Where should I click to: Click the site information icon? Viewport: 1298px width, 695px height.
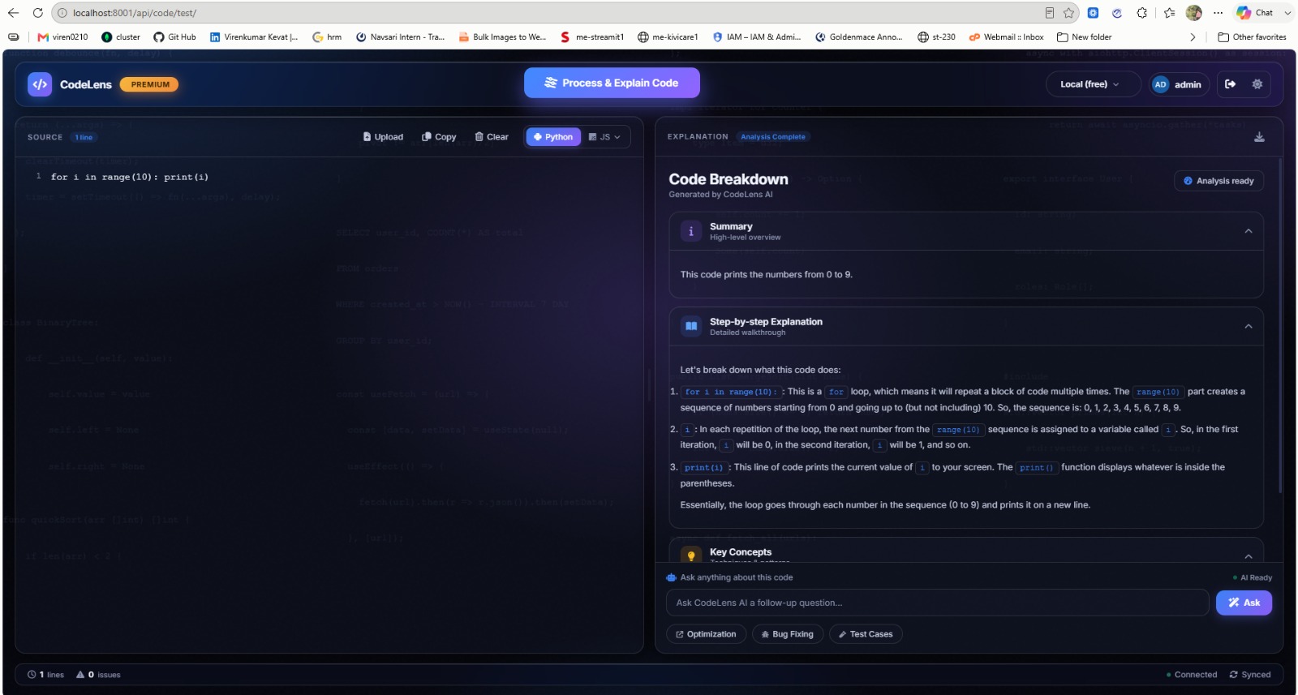click(62, 13)
